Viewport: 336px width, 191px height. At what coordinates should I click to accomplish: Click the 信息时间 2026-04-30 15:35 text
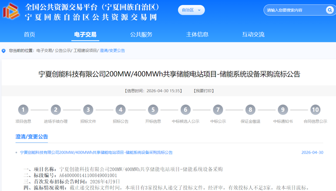click(153, 91)
